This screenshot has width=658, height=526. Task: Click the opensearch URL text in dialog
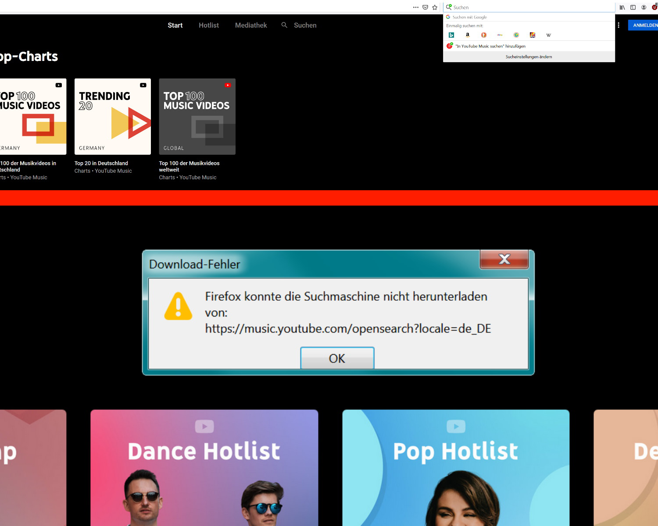348,328
